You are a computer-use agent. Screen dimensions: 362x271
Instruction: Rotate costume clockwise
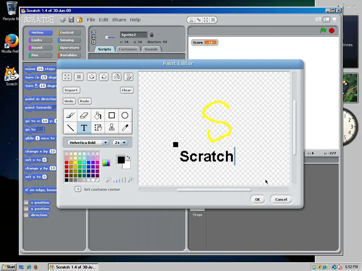[x=104, y=77]
